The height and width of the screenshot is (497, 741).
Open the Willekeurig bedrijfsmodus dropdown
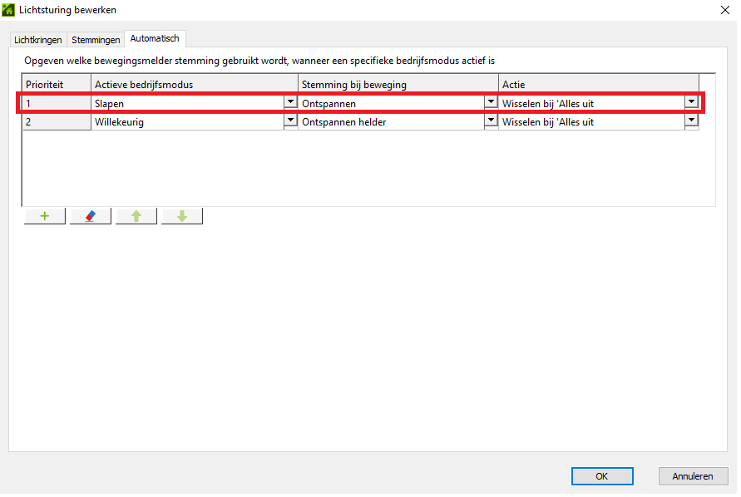point(290,121)
